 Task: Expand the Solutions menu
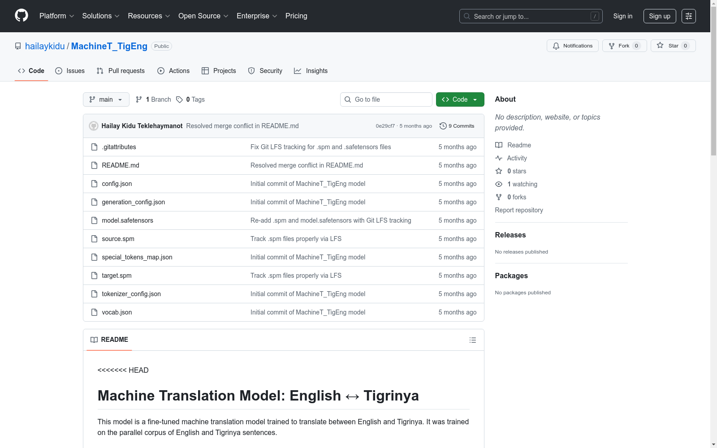(x=101, y=16)
